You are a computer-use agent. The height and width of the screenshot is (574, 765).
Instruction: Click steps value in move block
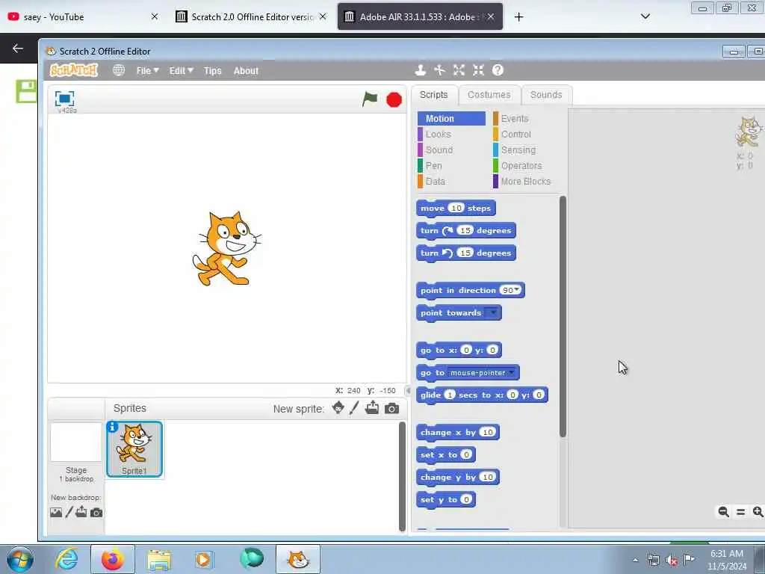456,208
